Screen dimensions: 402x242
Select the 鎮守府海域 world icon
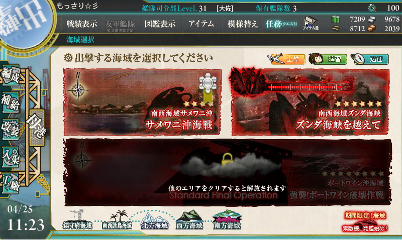pos(77,220)
